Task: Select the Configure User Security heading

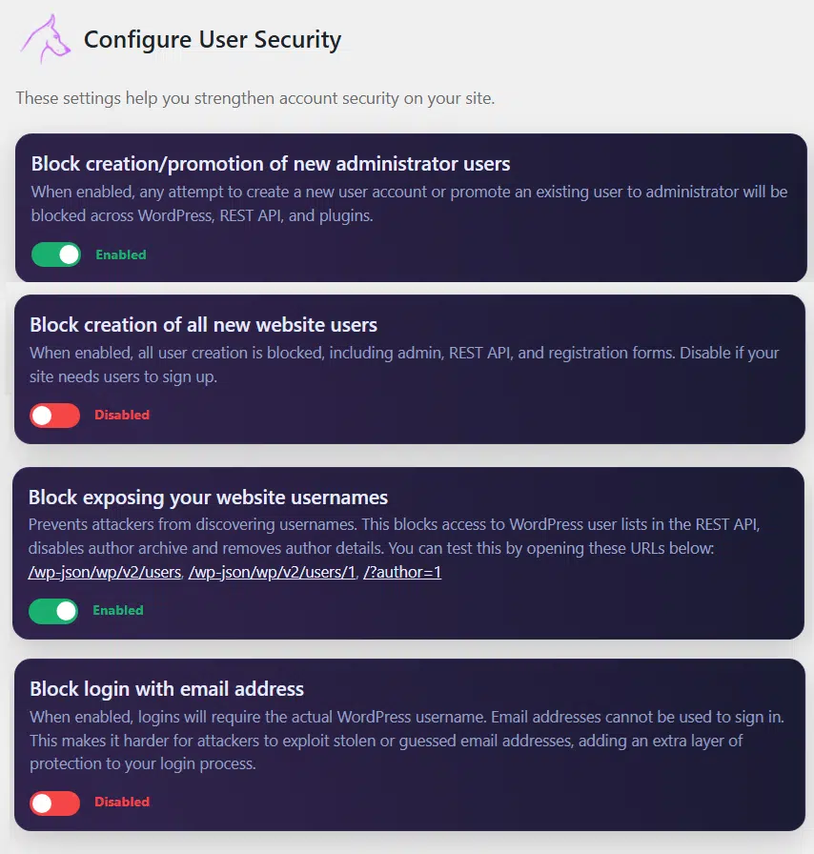Action: click(x=213, y=40)
